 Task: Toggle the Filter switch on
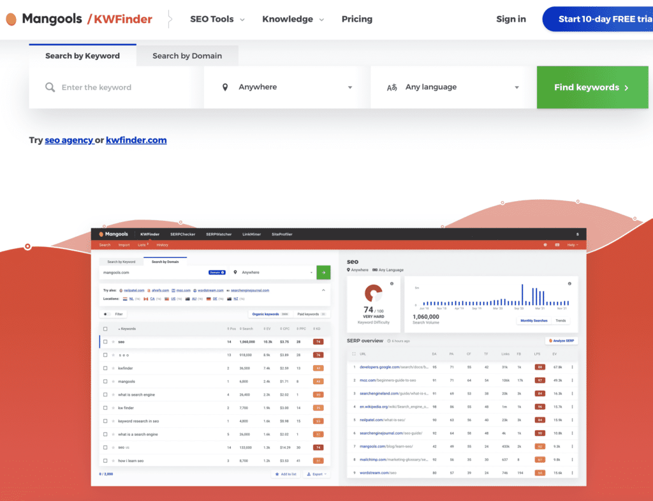click(x=106, y=314)
